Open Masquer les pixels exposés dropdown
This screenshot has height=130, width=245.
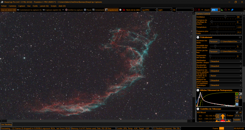point(226,80)
